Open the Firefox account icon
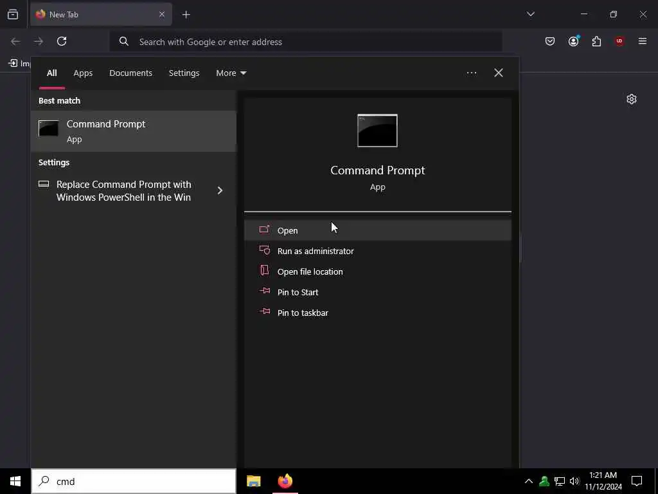This screenshot has width=658, height=494. point(573,41)
